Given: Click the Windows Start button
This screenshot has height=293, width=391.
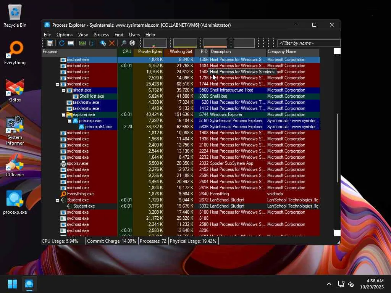Looking at the screenshot, I should click(x=12, y=284).
